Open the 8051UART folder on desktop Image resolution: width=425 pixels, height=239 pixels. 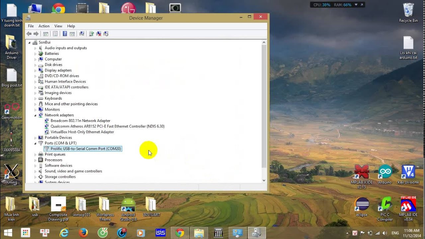151,207
